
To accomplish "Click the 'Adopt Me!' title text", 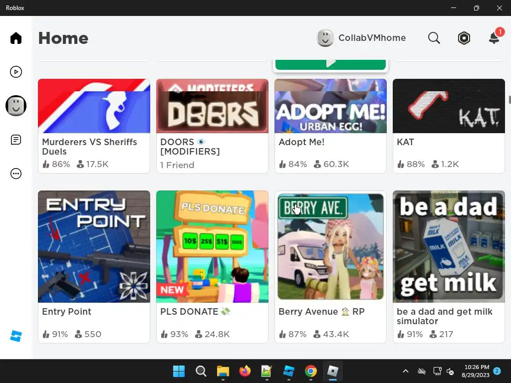I will pos(301,142).
